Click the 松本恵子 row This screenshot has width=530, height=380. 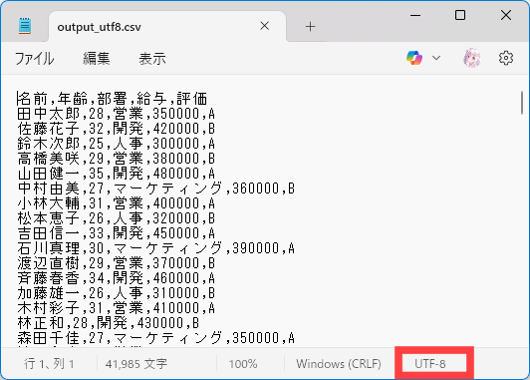pyautogui.click(x=117, y=217)
